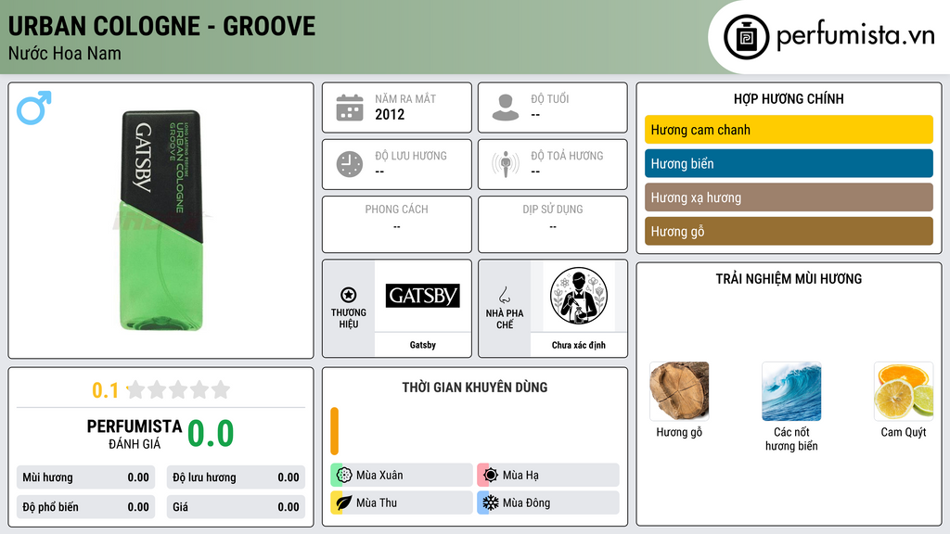Click the Chưa xác định perfumer image
Screen dimensions: 950x534
tap(579, 296)
